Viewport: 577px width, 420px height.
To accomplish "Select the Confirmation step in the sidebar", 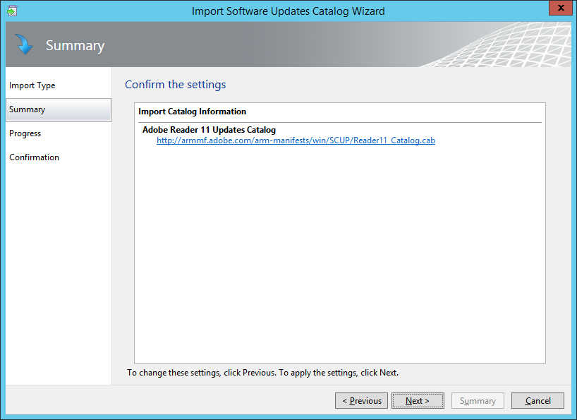I will [x=35, y=157].
